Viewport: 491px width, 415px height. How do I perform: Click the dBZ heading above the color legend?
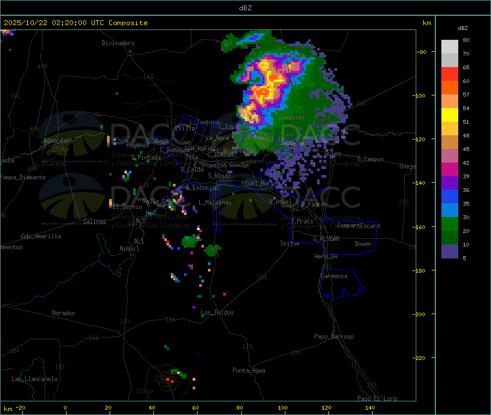click(463, 28)
